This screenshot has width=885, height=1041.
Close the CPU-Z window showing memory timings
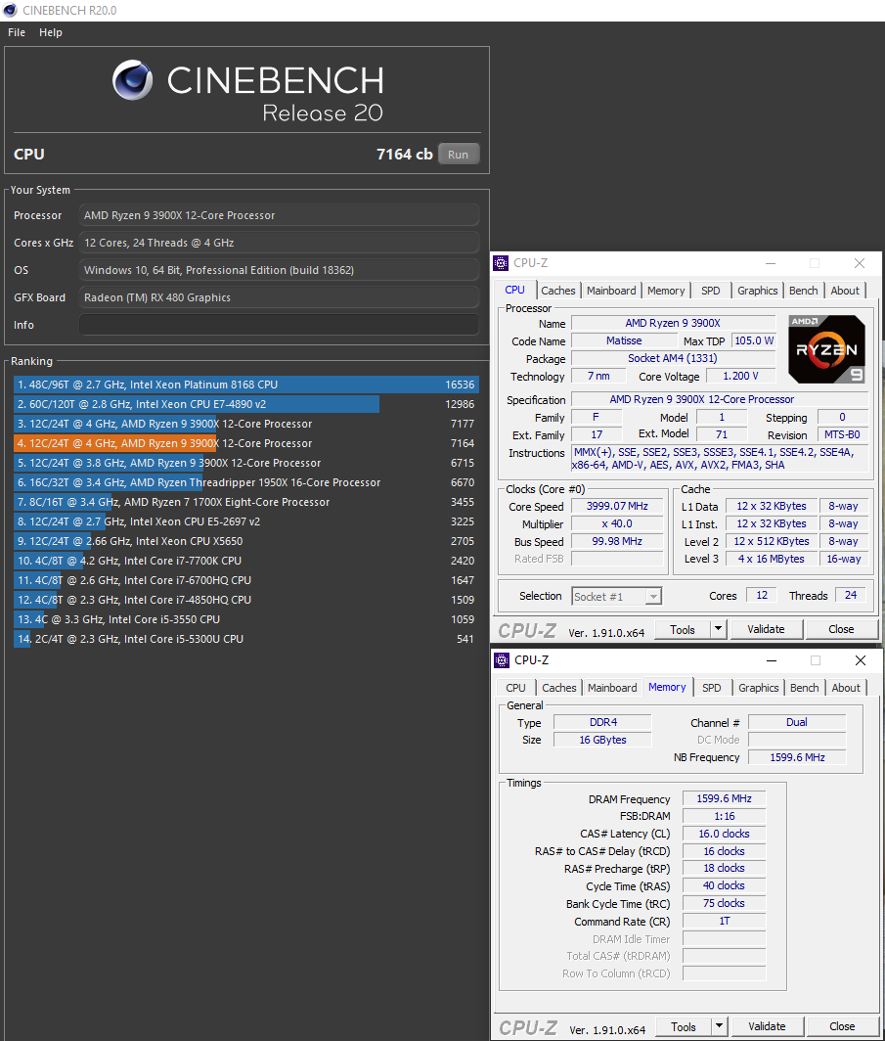[x=860, y=660]
